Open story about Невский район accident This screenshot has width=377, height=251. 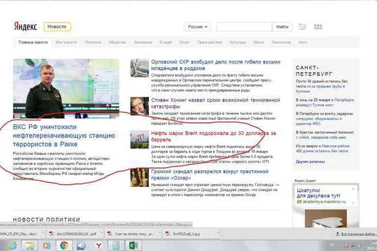[x=322, y=149]
